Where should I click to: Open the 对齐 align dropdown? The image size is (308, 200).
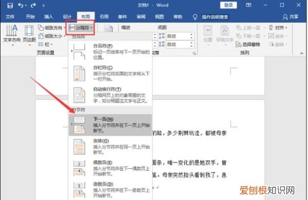(x=278, y=28)
